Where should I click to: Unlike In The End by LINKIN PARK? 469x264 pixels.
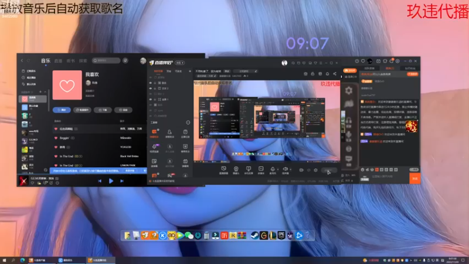coord(56,165)
